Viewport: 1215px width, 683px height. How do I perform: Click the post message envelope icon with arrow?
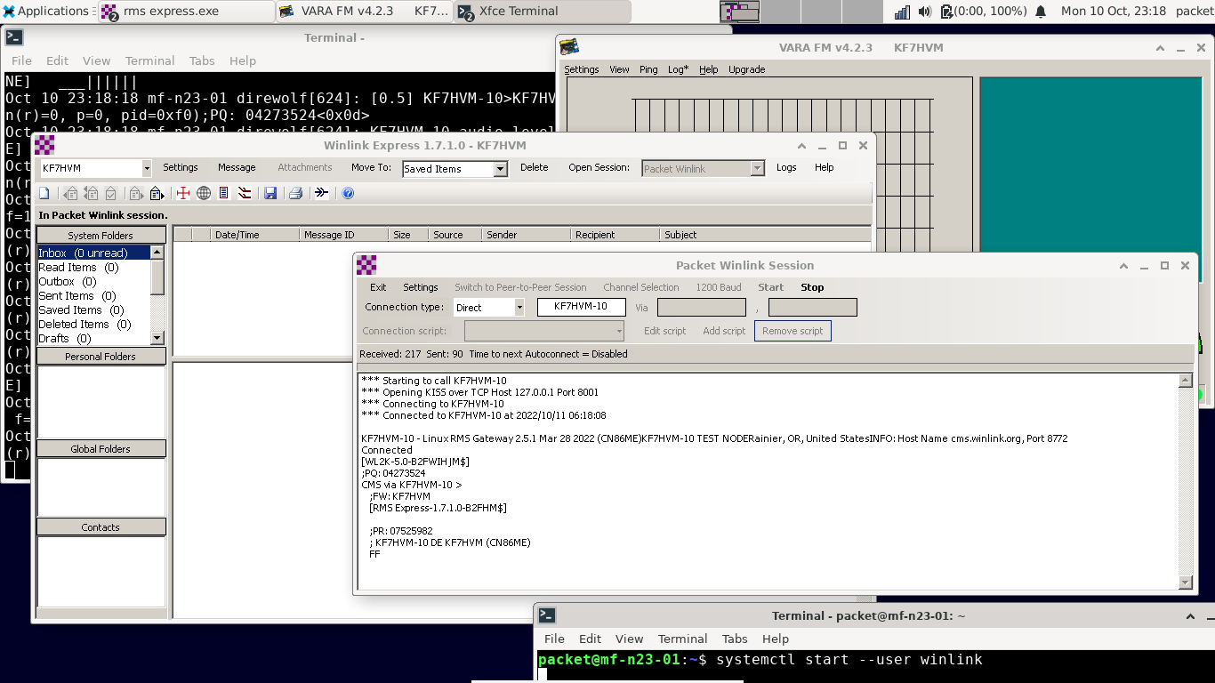[157, 193]
